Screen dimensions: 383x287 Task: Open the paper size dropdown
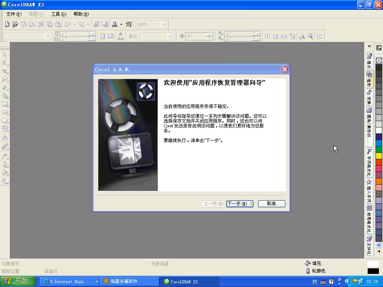pyautogui.click(x=48, y=36)
